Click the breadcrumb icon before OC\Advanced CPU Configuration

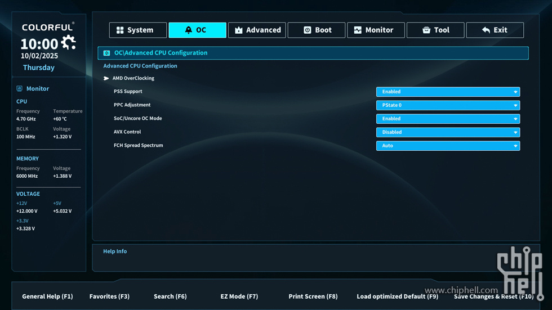pyautogui.click(x=106, y=53)
